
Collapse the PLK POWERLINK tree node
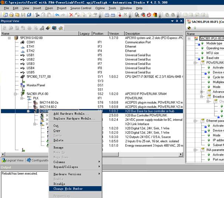click(22, 98)
